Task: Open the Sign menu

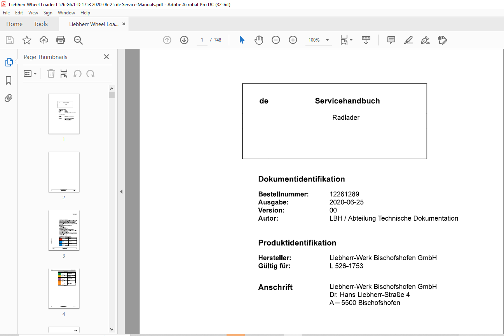Action: click(48, 13)
